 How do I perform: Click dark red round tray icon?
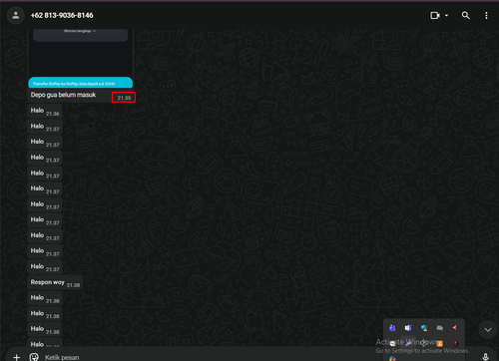point(455,344)
